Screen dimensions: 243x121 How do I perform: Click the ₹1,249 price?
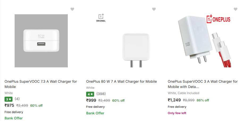point(174,100)
